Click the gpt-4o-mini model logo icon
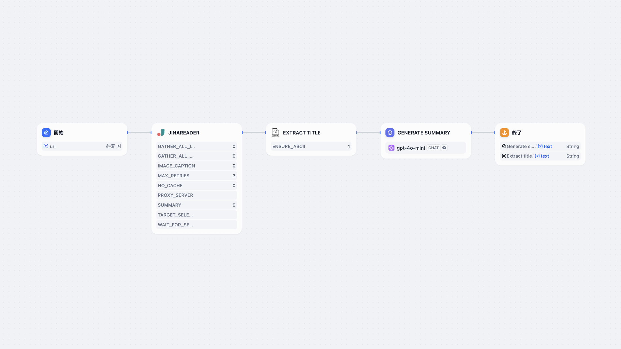 click(391, 148)
